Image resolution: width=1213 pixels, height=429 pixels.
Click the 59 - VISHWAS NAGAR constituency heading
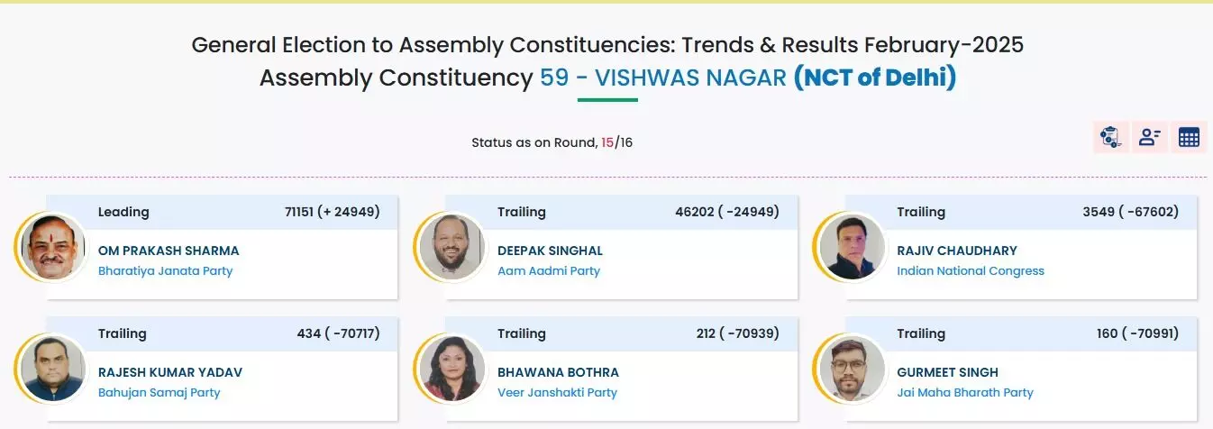pos(662,78)
